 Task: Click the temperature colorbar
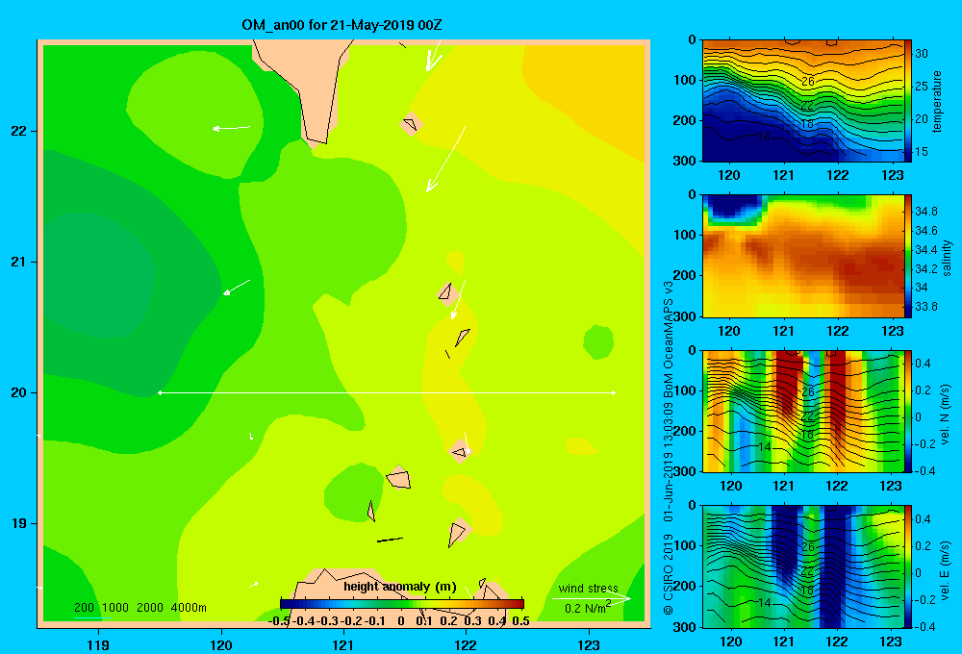[x=908, y=101]
